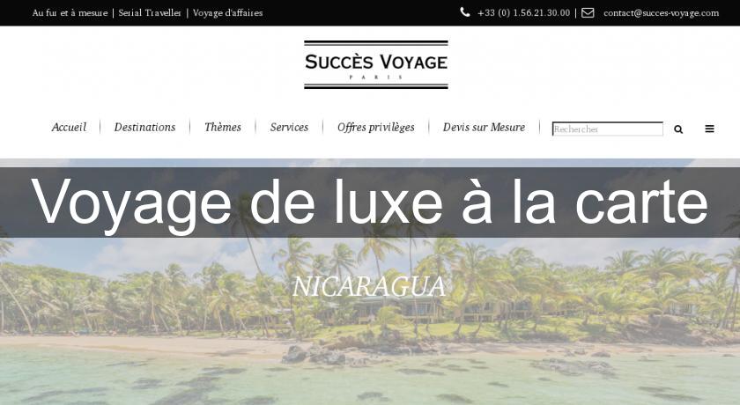The height and width of the screenshot is (405, 740).
Task: Click the search magnifier icon
Action: click(x=678, y=129)
